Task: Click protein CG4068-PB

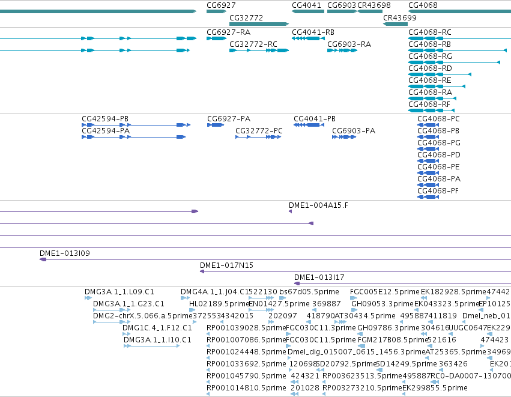Action: [438, 131]
